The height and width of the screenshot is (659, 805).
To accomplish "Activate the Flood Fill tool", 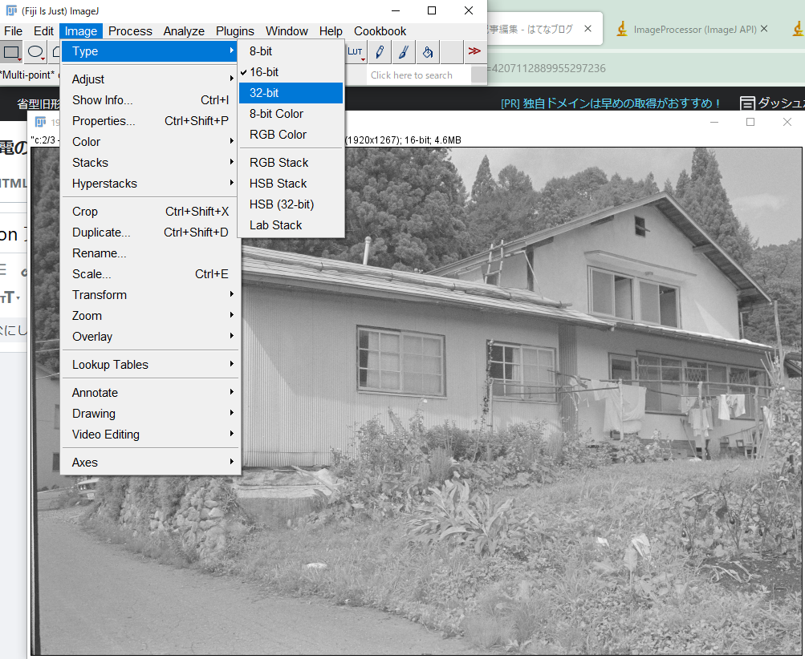I will pyautogui.click(x=427, y=51).
